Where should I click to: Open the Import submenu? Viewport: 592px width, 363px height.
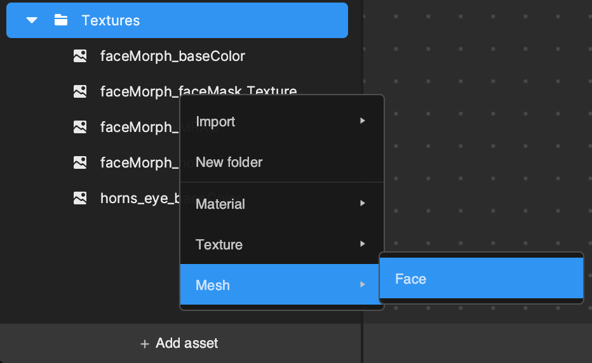tap(215, 121)
